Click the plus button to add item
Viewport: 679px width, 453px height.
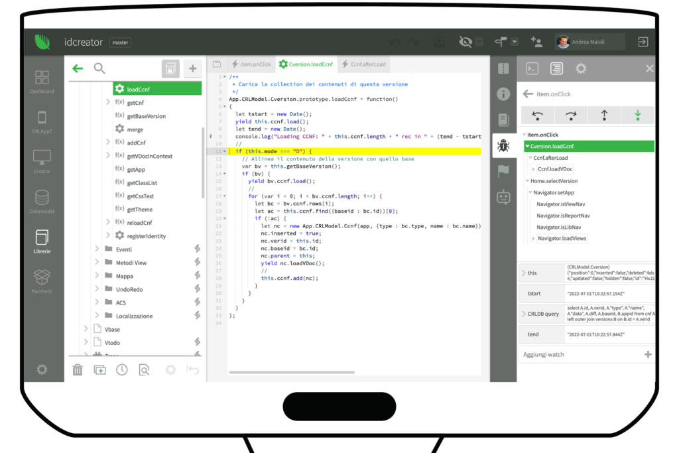coord(193,68)
